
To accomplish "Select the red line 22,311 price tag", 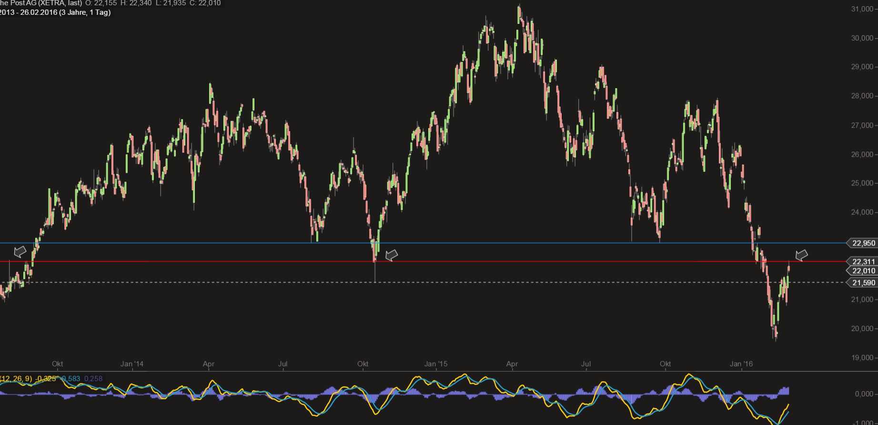I will click(862, 262).
